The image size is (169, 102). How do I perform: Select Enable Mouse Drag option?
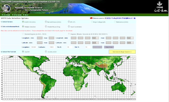46,27
